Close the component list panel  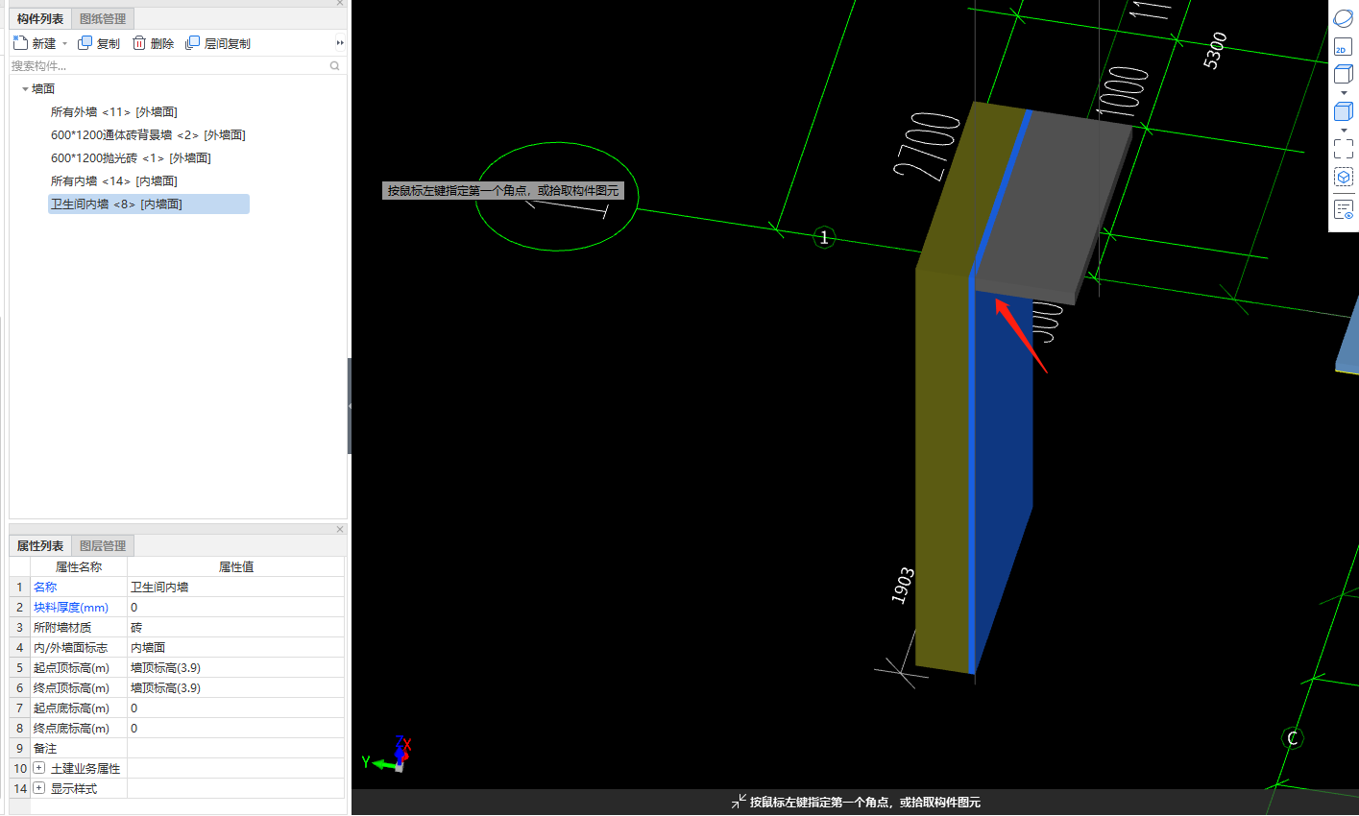point(340,3)
